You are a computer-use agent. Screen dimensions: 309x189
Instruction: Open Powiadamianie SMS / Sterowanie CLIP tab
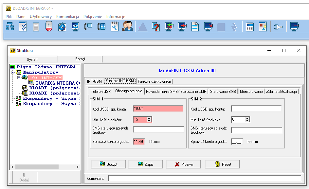(176, 92)
